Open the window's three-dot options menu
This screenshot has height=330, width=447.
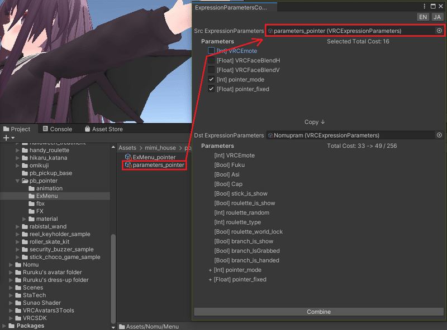click(425, 6)
